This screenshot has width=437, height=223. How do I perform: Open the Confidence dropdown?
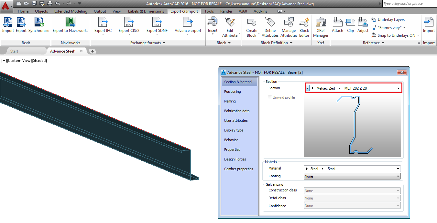click(352, 206)
